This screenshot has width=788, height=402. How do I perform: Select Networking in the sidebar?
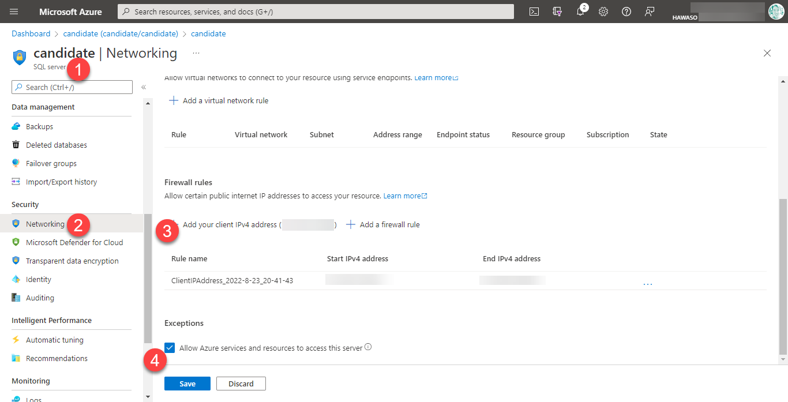pyautogui.click(x=46, y=223)
